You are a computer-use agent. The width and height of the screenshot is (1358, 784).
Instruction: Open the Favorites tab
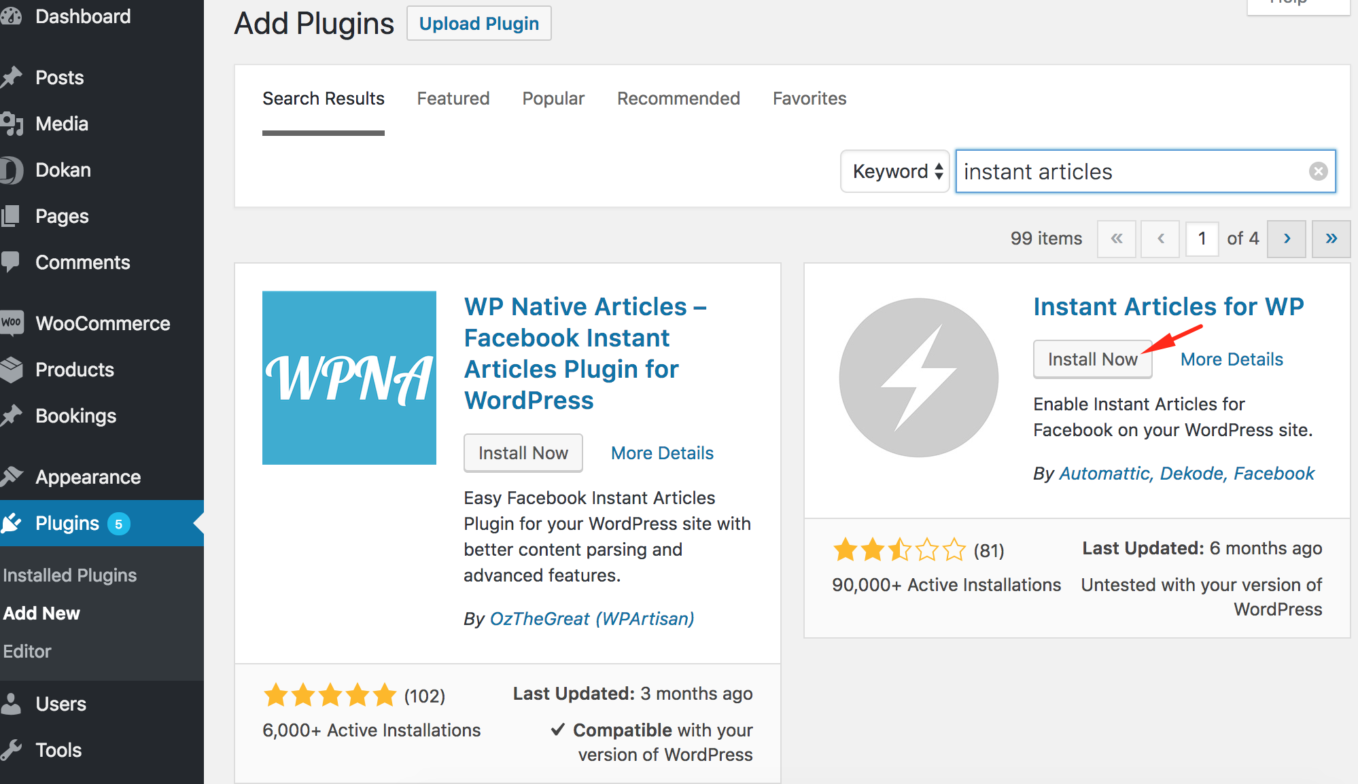tap(809, 99)
